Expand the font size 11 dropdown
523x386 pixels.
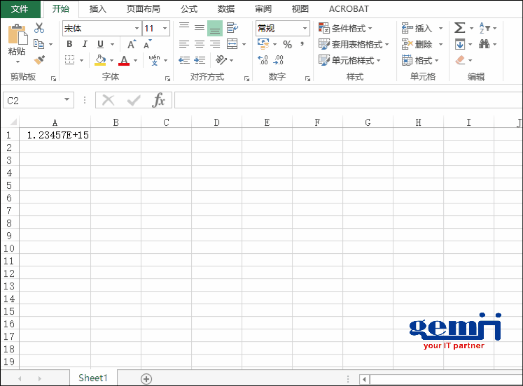tap(165, 29)
